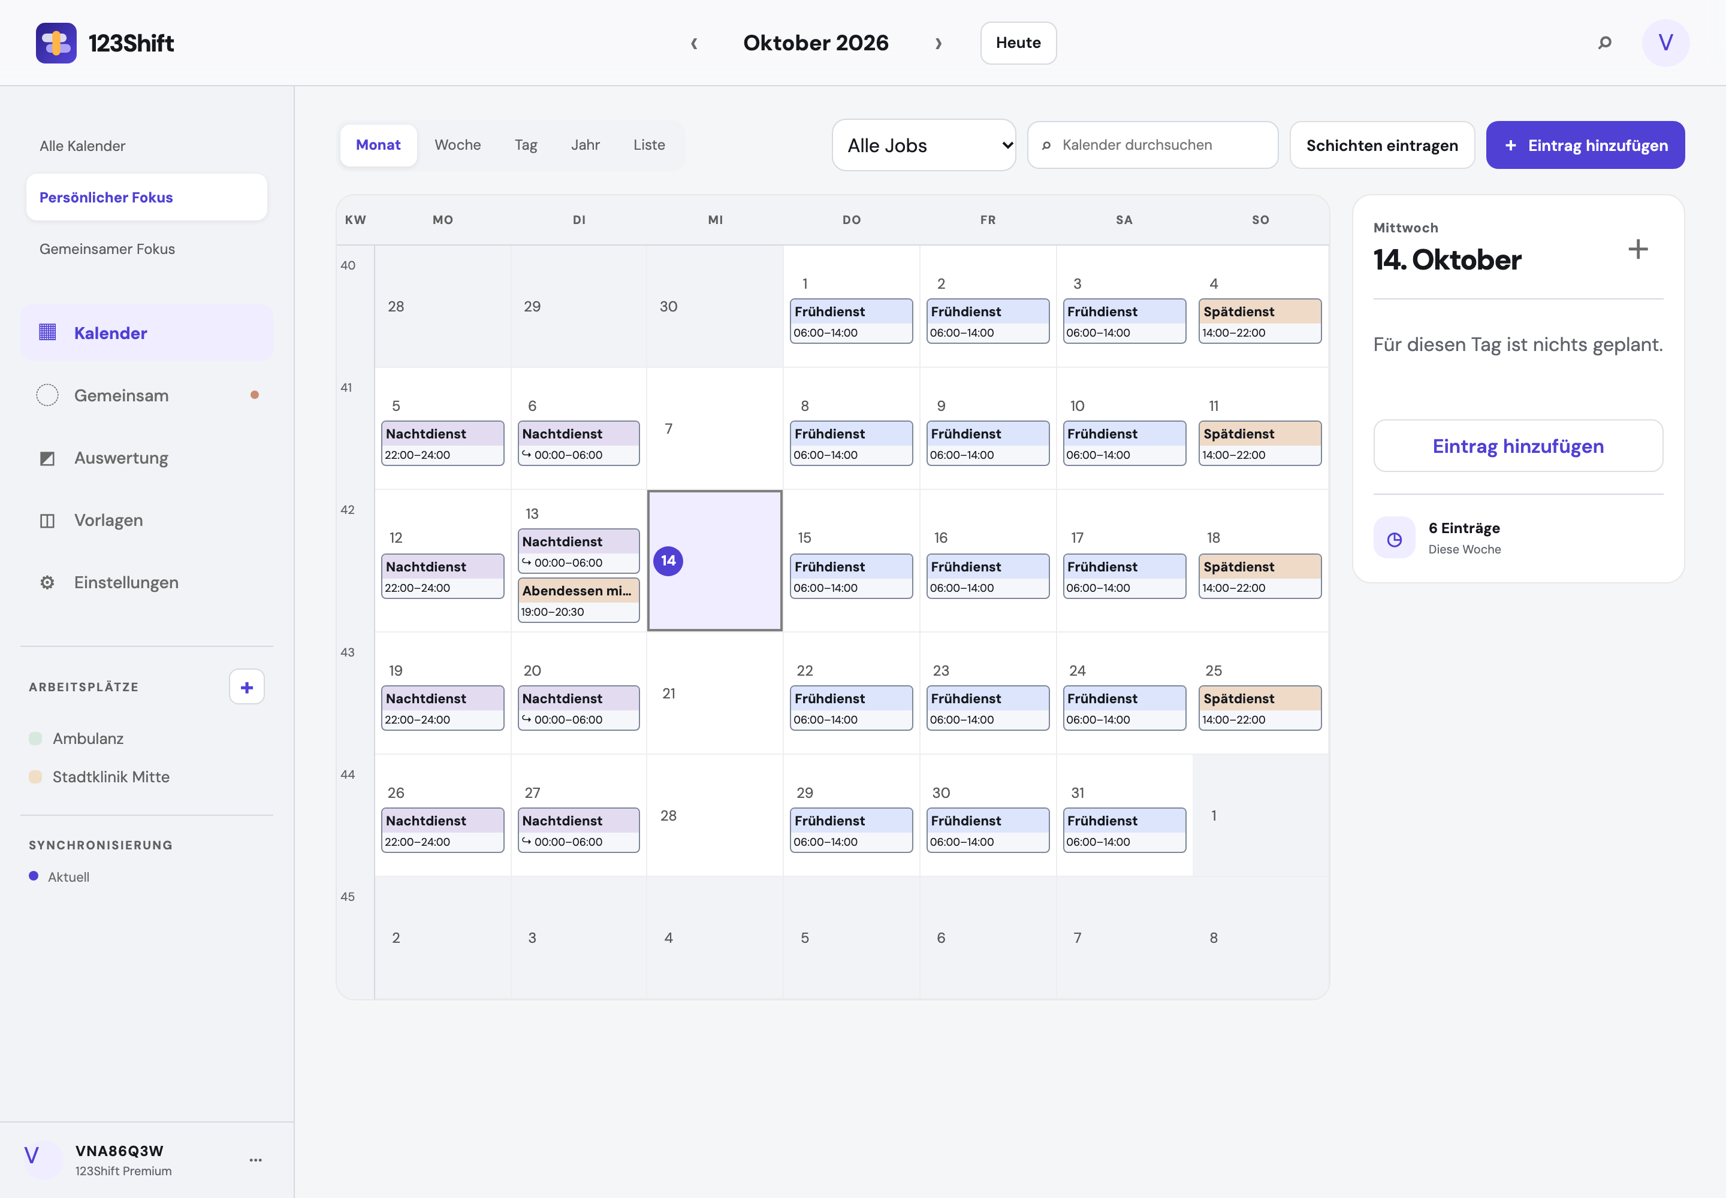Open Frühdienst shift on the 31st
Image resolution: width=1726 pixels, height=1198 pixels.
click(1124, 830)
